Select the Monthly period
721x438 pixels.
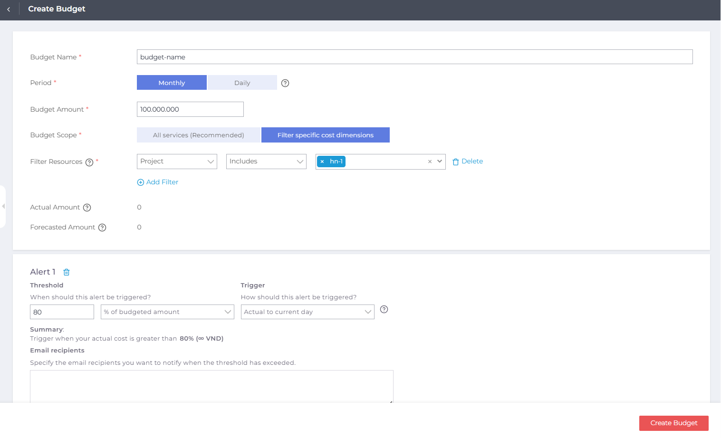(172, 83)
